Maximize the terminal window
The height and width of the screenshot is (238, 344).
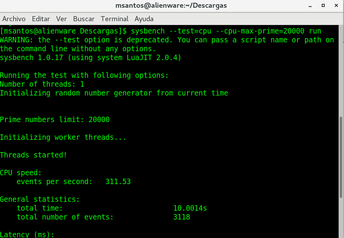(322, 6)
